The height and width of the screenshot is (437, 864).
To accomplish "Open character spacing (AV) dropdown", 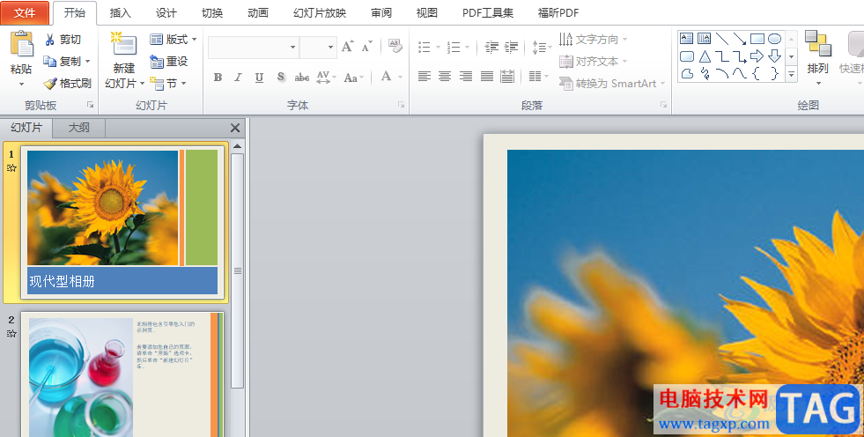I will 326,78.
